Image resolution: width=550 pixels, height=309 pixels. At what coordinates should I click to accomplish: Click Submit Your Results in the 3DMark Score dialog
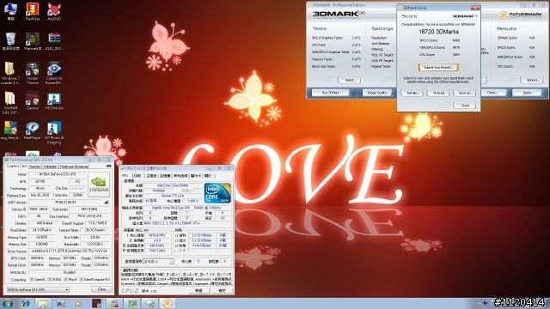coord(438,67)
